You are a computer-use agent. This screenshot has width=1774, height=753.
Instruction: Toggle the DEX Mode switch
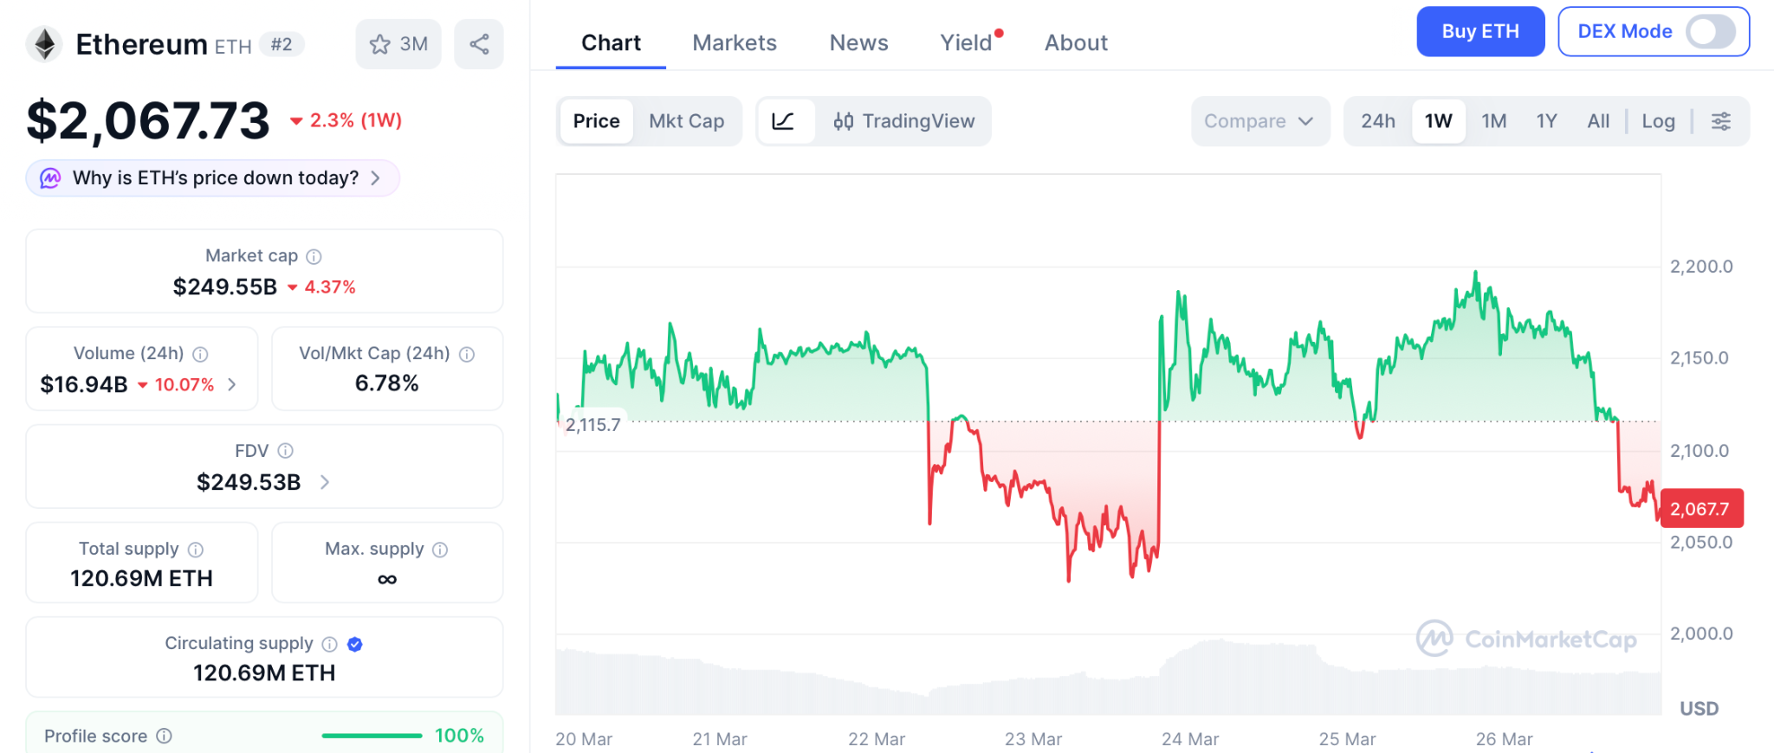pos(1710,32)
